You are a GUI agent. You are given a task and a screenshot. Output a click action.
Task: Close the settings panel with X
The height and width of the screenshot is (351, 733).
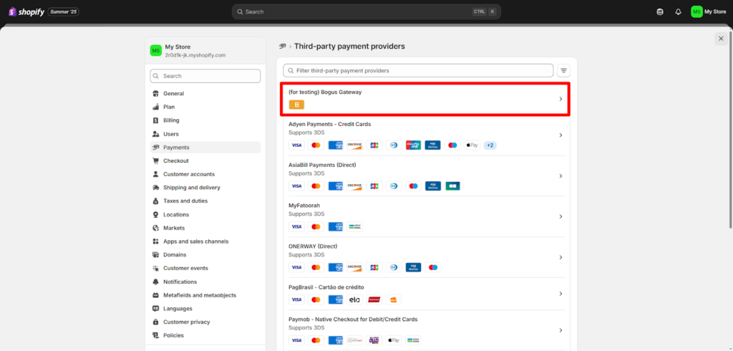[x=720, y=39]
